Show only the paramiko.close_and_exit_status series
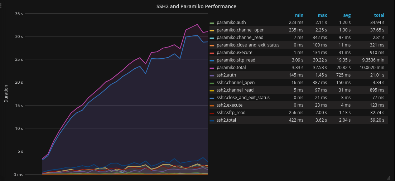The width and height of the screenshot is (395, 181). pyautogui.click(x=248, y=45)
